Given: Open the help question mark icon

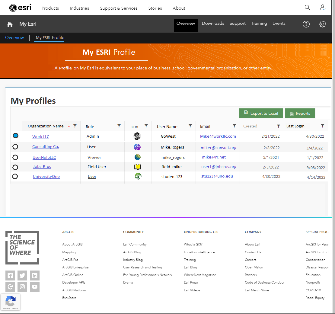Looking at the screenshot, I should pyautogui.click(x=306, y=24).
